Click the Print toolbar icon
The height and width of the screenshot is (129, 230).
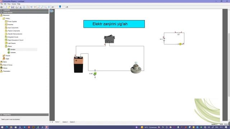coord(17,7)
